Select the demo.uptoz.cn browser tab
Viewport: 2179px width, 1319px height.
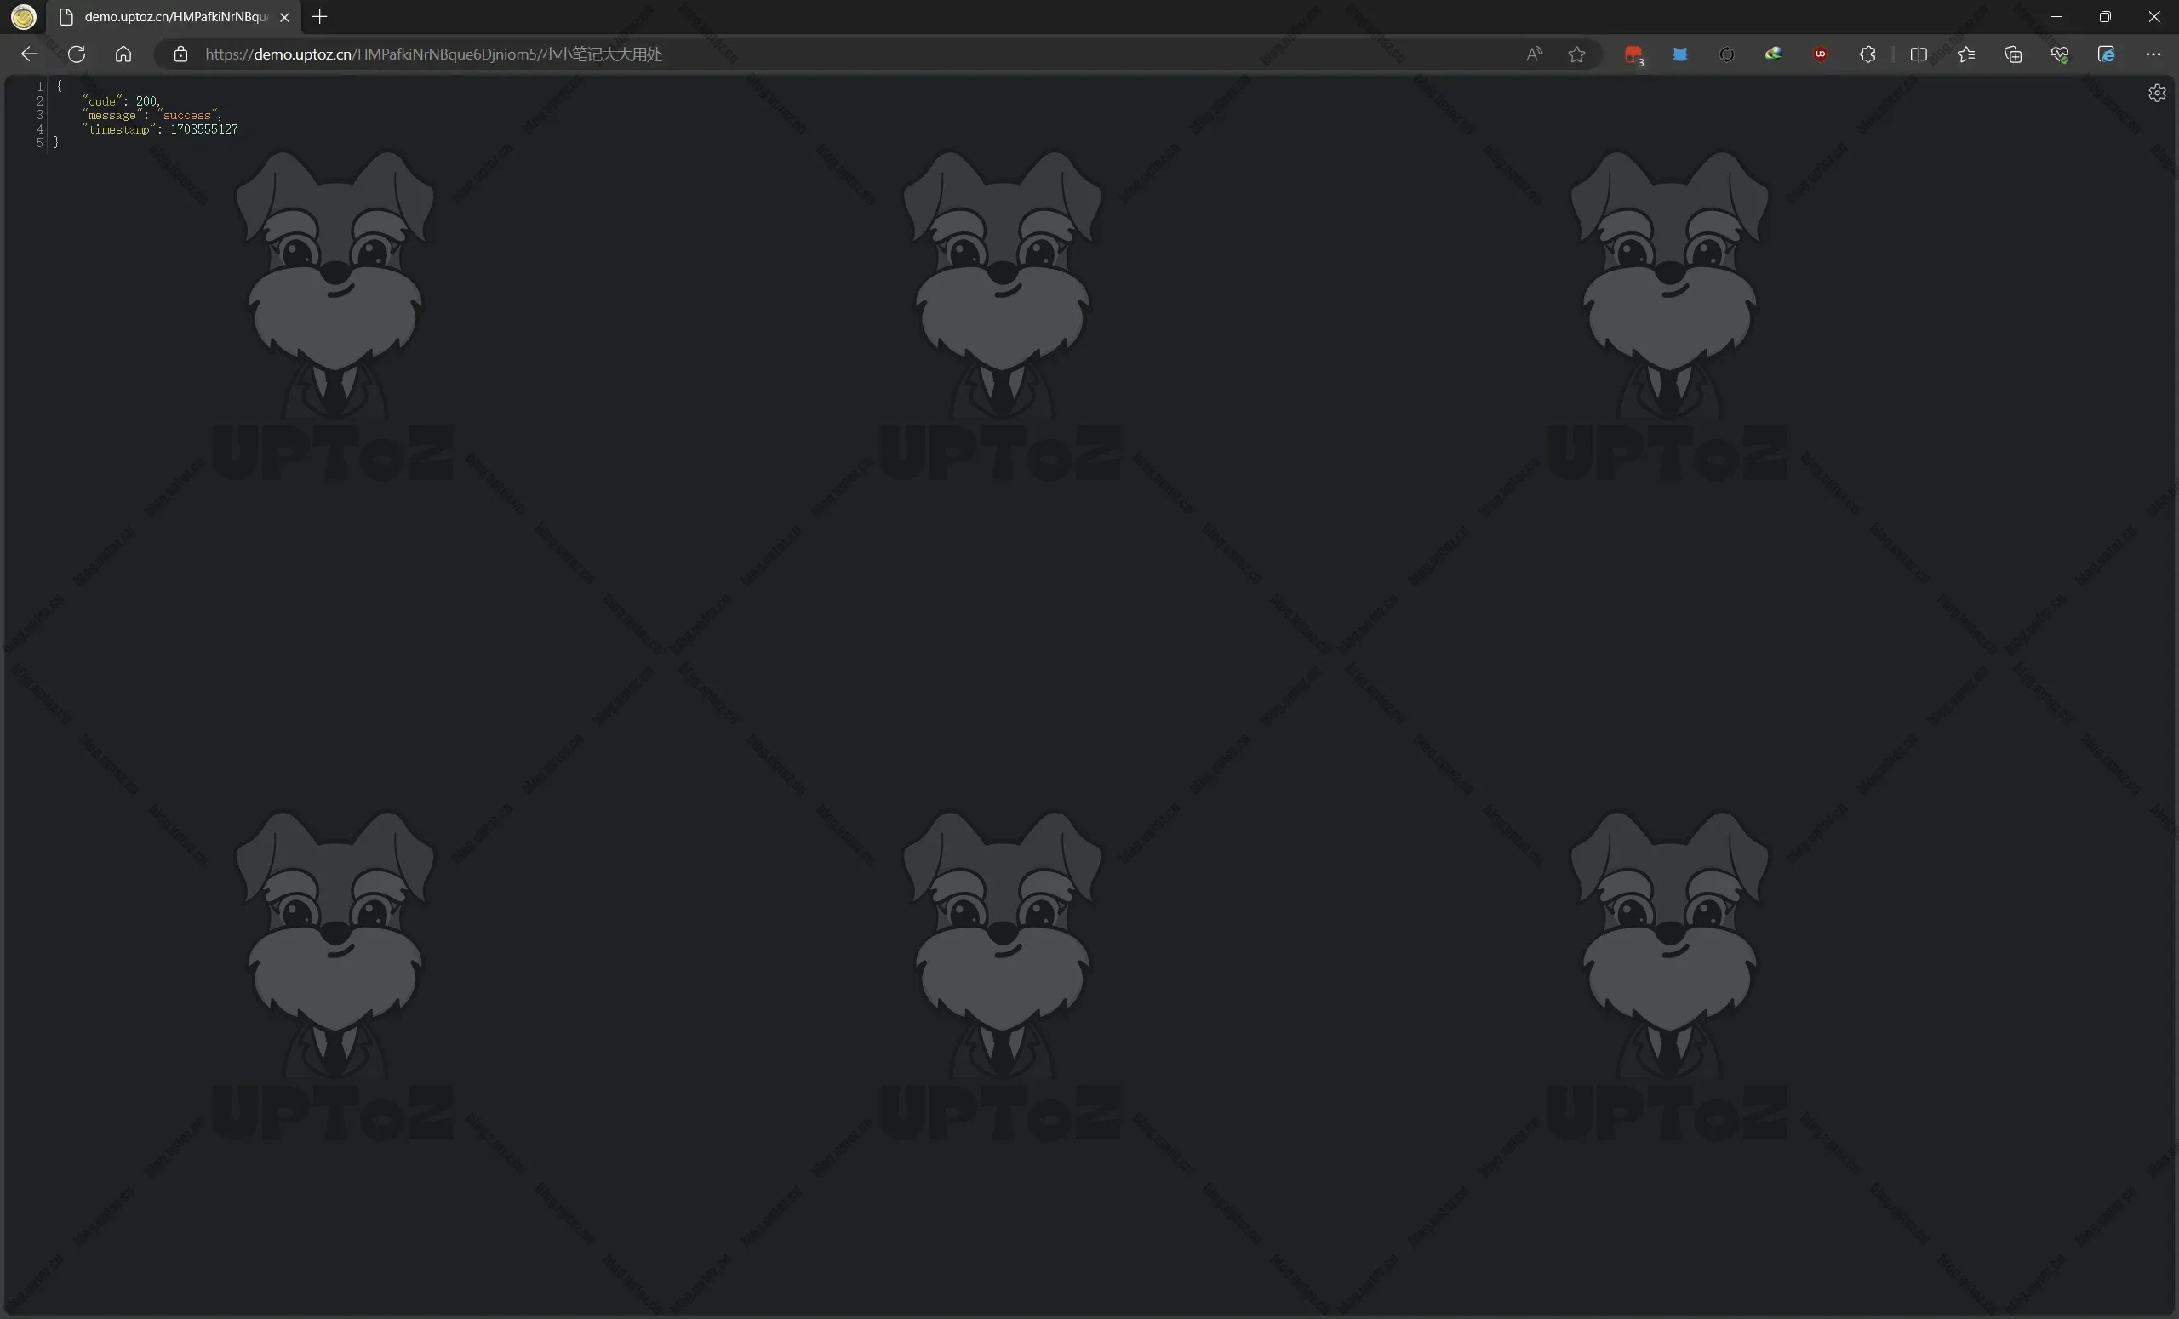[174, 17]
